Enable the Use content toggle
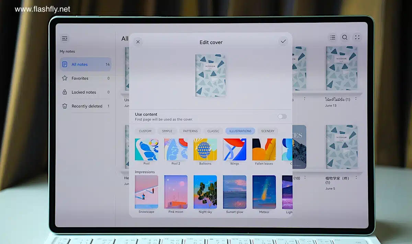412x244 pixels. [282, 117]
